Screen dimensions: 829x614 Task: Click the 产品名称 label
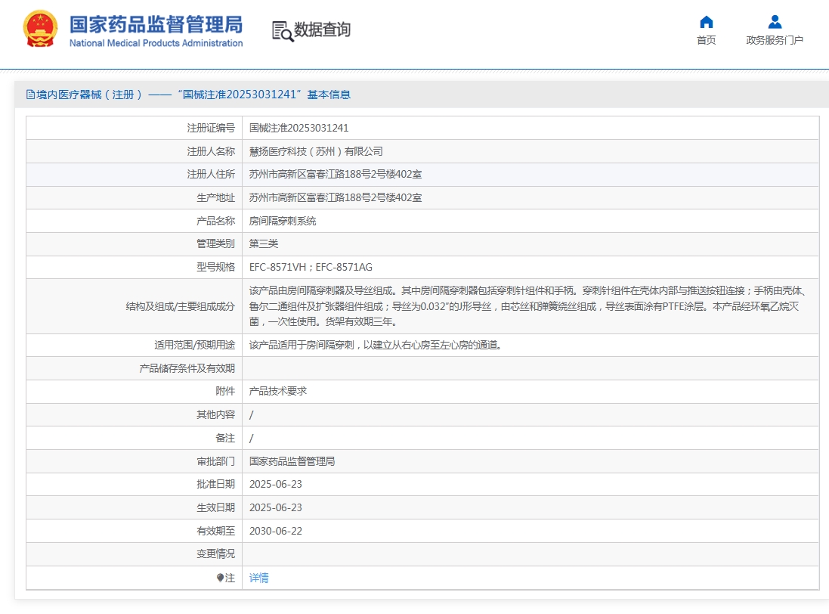tap(215, 221)
